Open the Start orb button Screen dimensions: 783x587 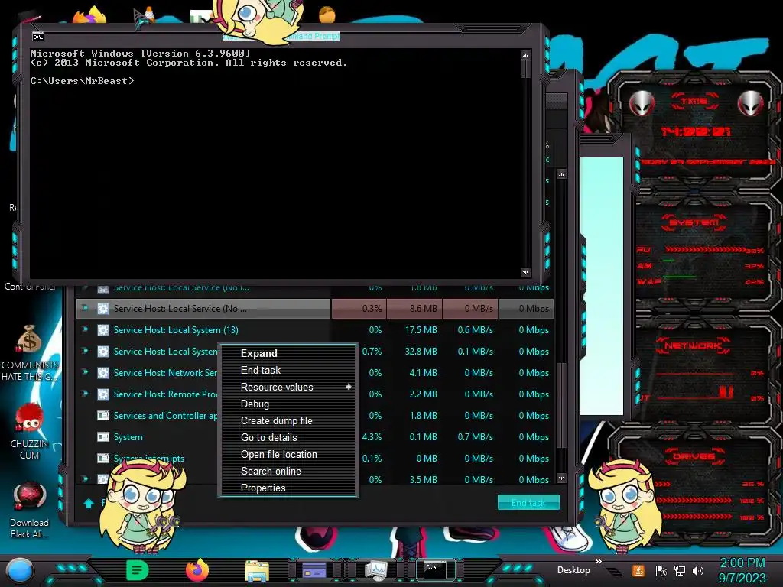20,570
